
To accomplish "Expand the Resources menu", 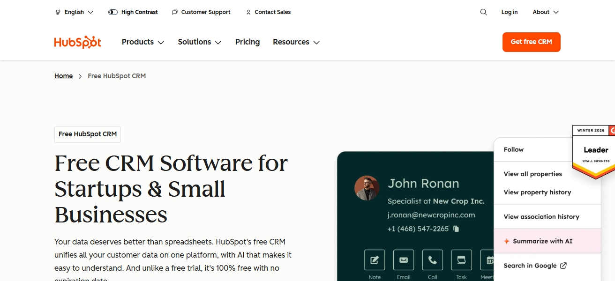I will click(x=296, y=42).
